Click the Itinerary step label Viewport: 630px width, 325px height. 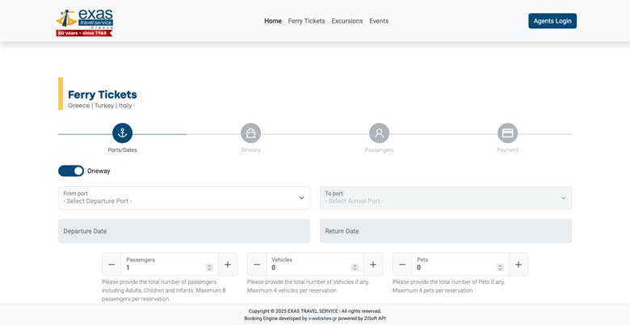(250, 150)
